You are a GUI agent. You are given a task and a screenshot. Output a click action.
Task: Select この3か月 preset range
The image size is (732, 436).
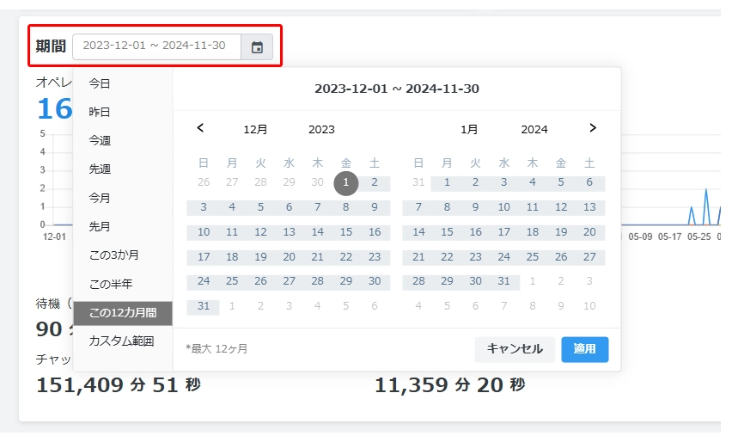[x=123, y=255]
